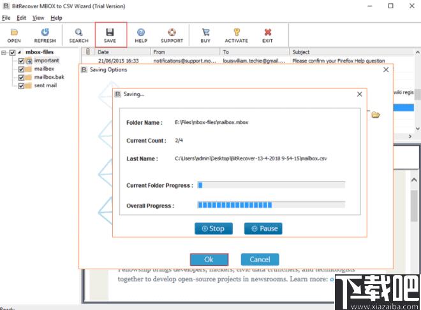Stop the saving process

tap(214, 229)
